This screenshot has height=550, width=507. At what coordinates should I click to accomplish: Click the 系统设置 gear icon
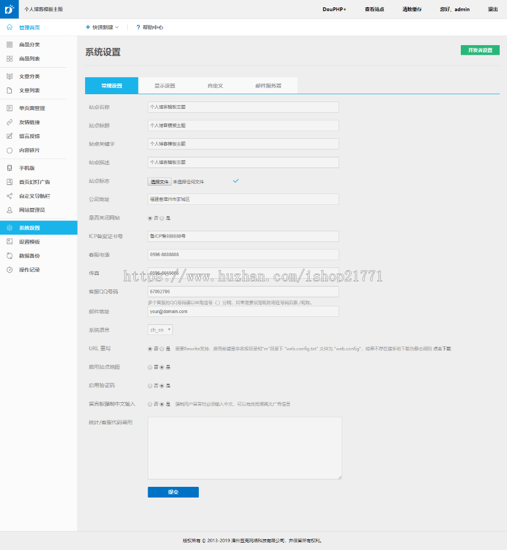10,228
